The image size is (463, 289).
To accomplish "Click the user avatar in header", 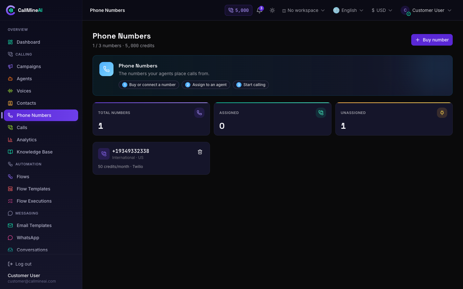I will coord(405,10).
